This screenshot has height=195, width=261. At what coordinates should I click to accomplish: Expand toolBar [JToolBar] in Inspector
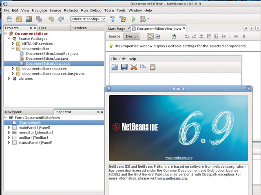[9, 138]
